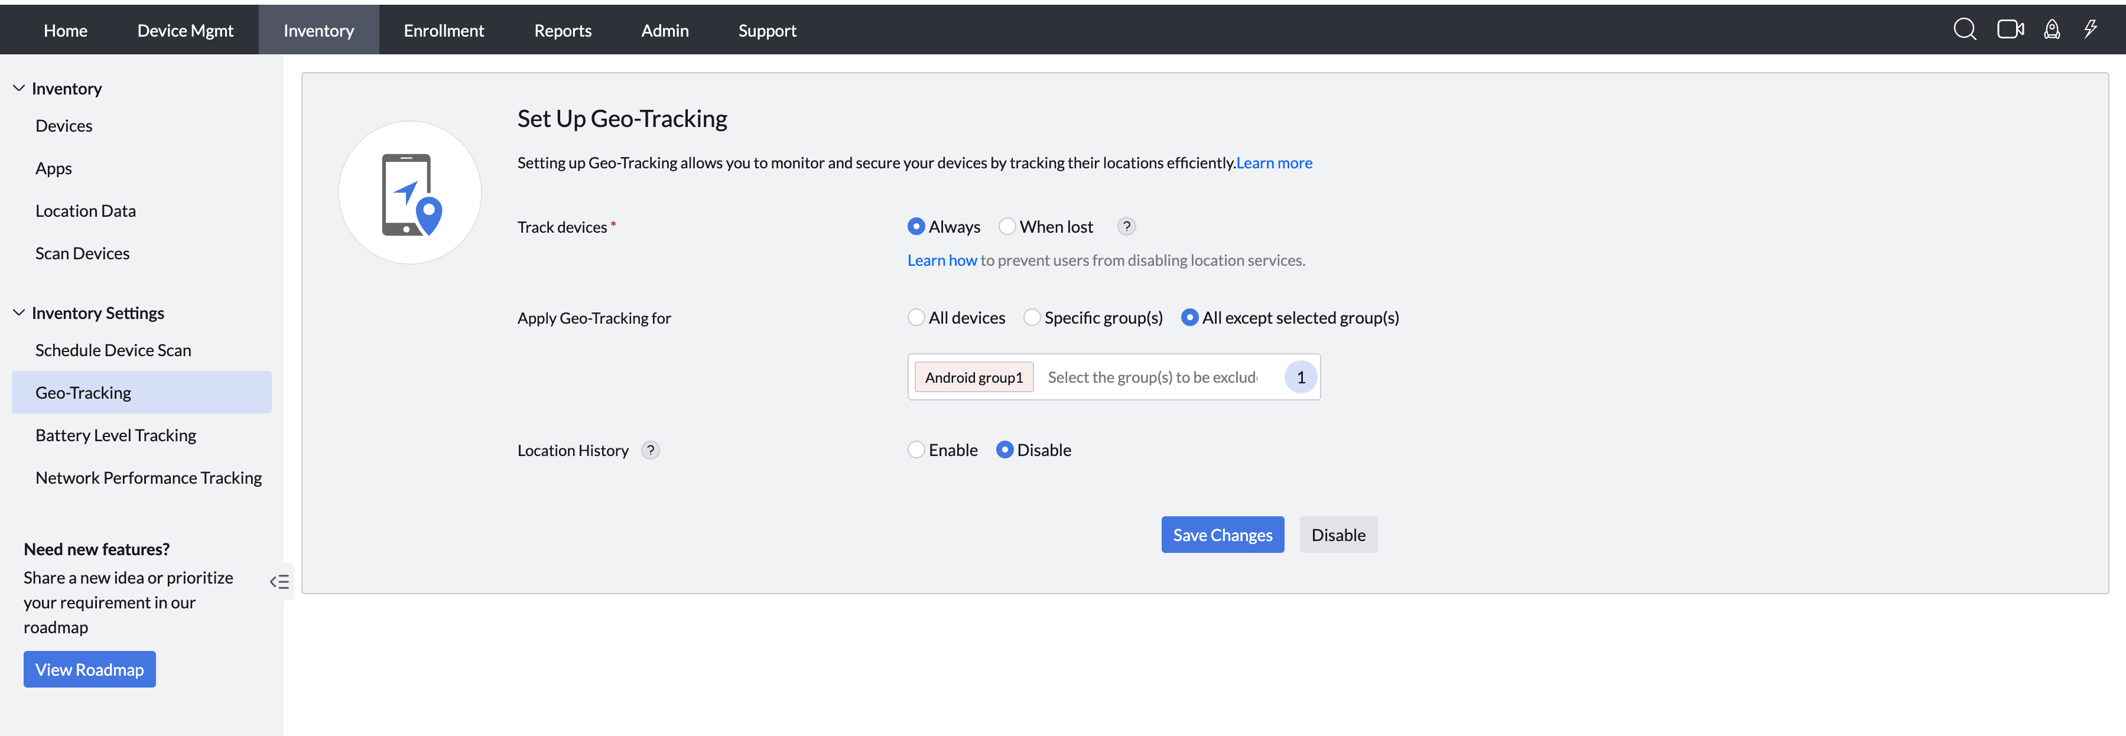Open help tooltip next to When lost option
Image resolution: width=2126 pixels, height=736 pixels.
point(1126,225)
